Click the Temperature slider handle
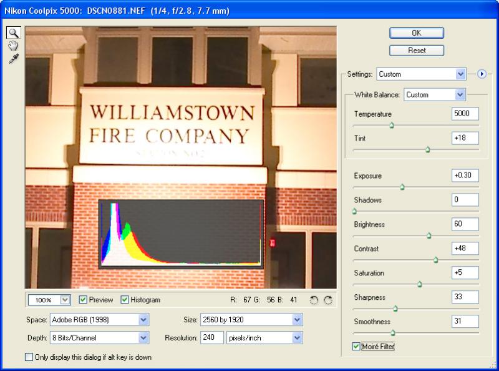Image resolution: width=499 pixels, height=371 pixels. [x=392, y=126]
